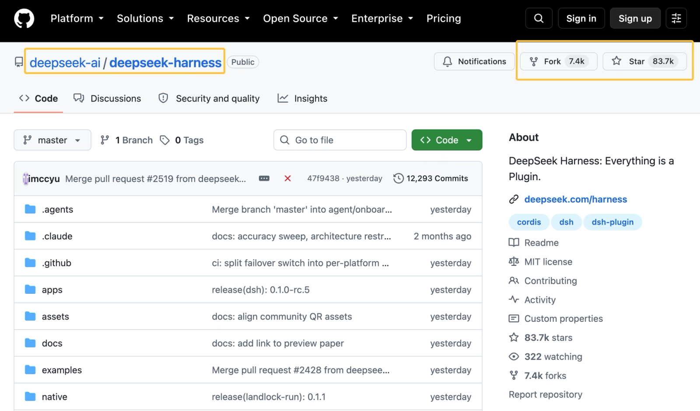Screen dimensions: 700x411
Task: Open the .claude folder icon
Action: point(30,236)
